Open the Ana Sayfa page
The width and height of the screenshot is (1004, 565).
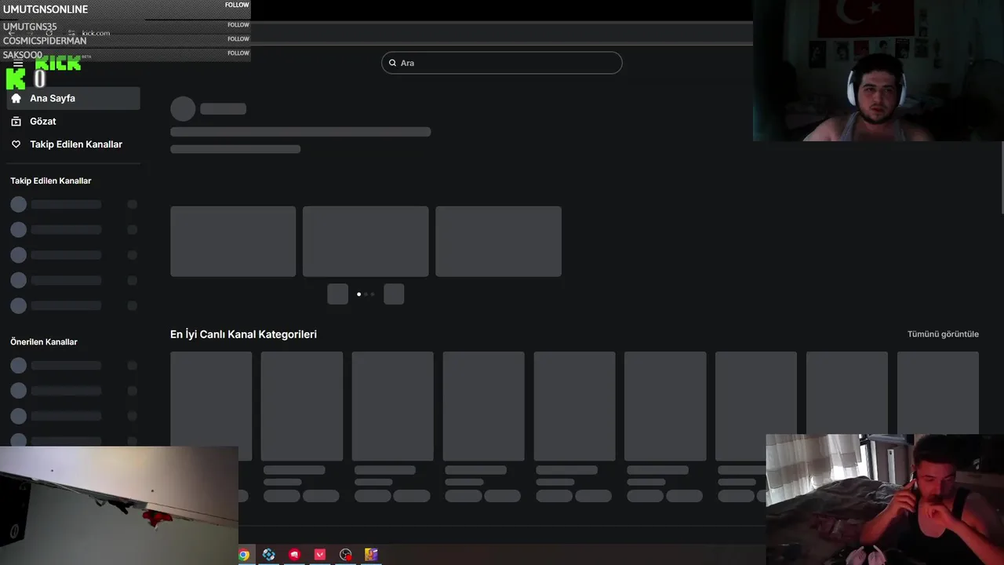point(73,98)
